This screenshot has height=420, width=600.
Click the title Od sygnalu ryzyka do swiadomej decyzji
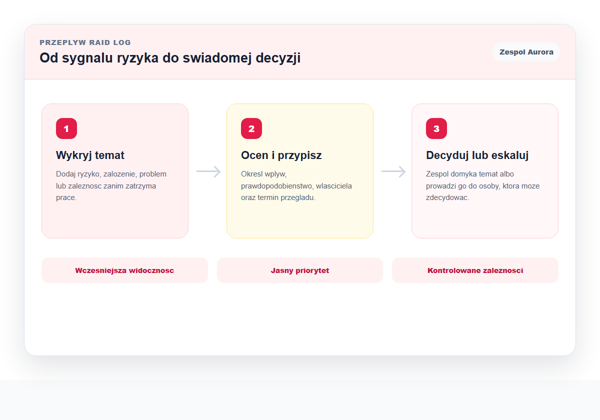click(x=170, y=58)
